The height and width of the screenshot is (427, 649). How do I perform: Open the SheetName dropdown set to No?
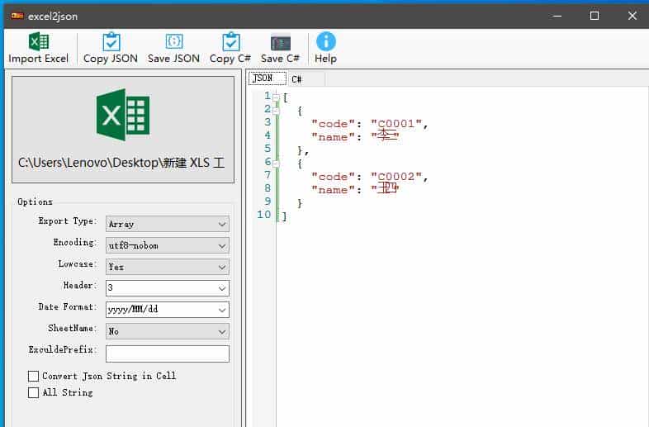pyautogui.click(x=168, y=331)
